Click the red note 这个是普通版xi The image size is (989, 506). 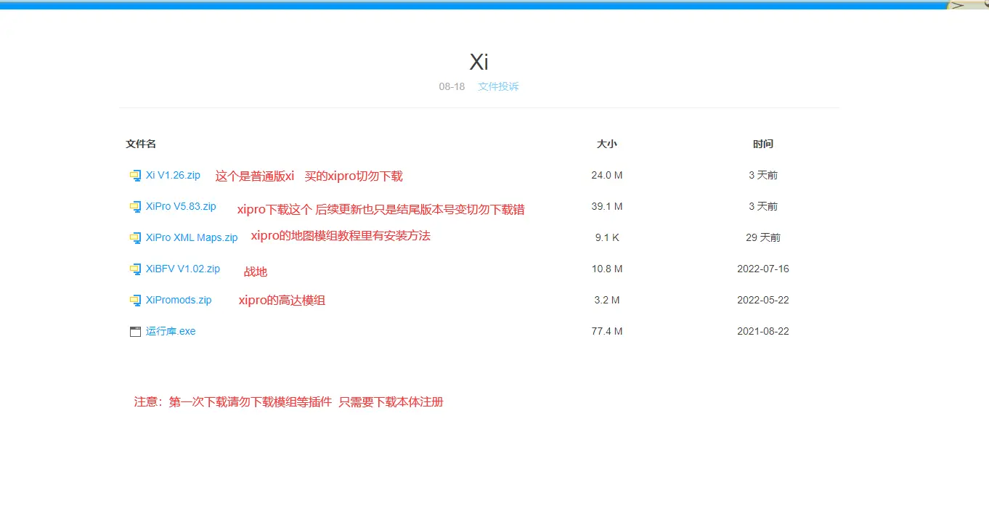[255, 176]
